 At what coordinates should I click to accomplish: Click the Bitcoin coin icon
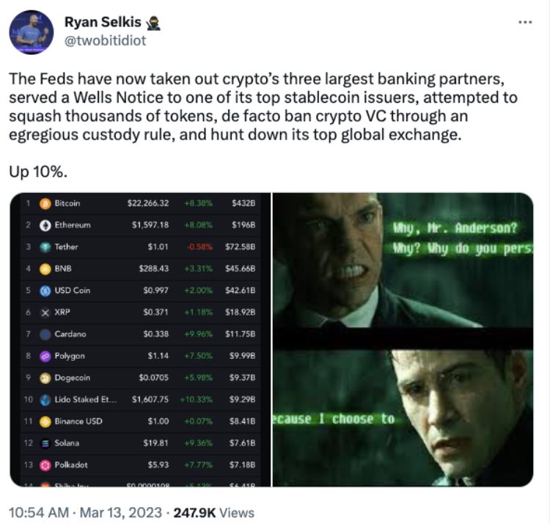click(44, 203)
